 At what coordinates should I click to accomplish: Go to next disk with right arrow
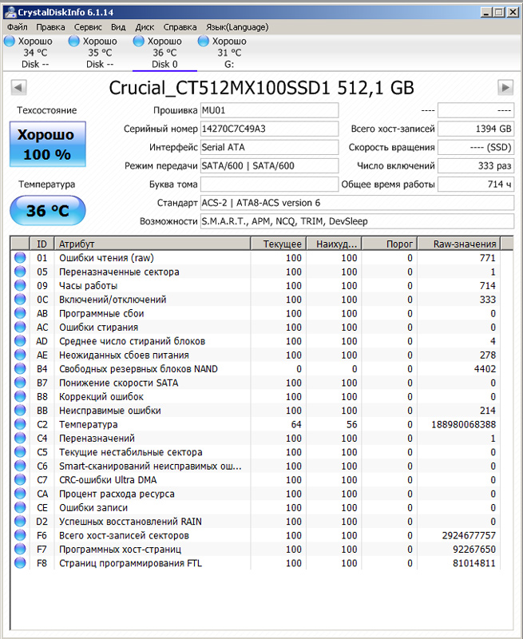[x=505, y=87]
